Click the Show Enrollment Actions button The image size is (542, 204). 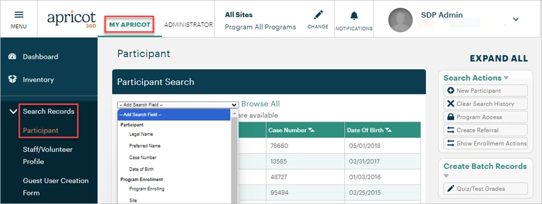485,143
